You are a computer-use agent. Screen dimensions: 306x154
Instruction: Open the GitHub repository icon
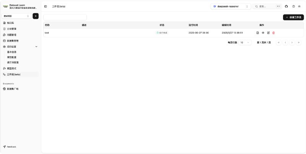point(286,6)
